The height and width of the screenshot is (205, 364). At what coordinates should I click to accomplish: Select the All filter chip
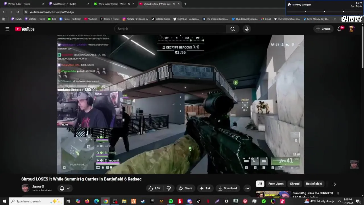tap(260, 184)
